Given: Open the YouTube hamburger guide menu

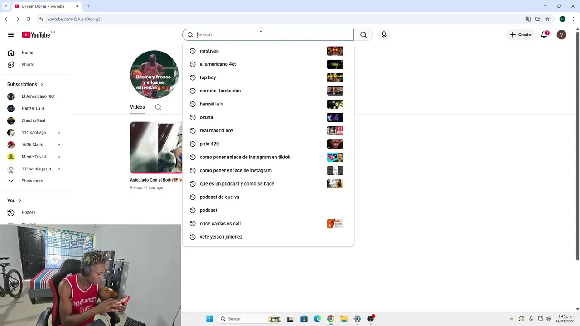Looking at the screenshot, I should point(11,35).
